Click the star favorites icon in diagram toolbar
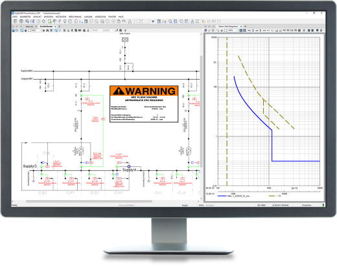This screenshot has width=337, height=268. tap(43, 30)
